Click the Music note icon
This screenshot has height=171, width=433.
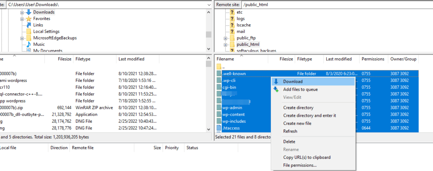point(29,45)
